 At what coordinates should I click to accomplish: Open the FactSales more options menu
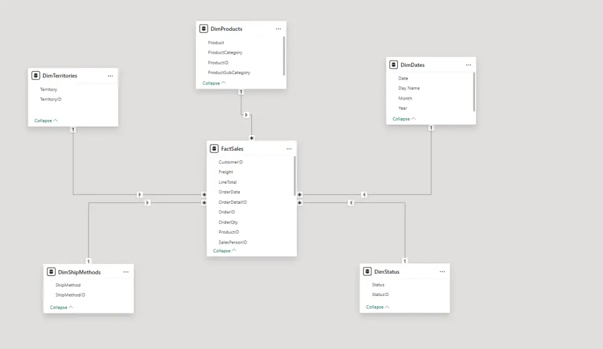coord(289,148)
